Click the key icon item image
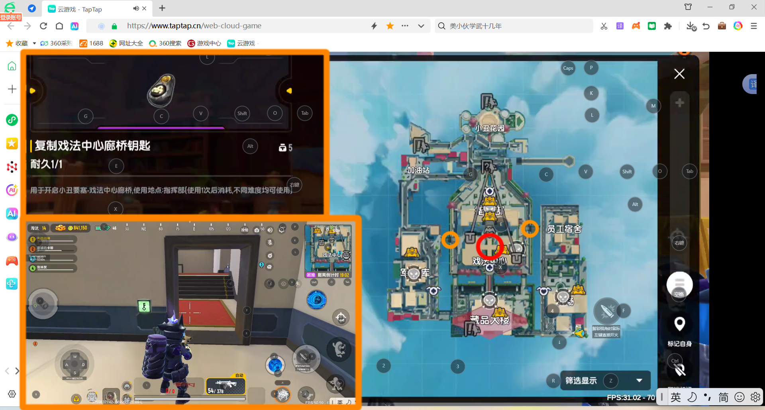The width and height of the screenshot is (765, 410). coord(161,90)
